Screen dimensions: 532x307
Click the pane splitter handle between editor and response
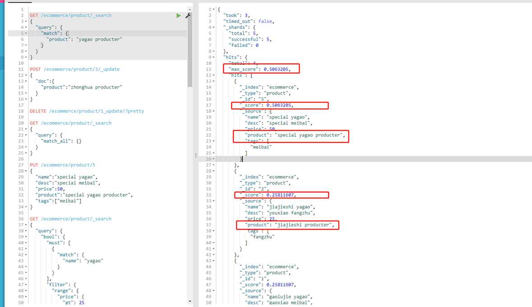(196, 155)
